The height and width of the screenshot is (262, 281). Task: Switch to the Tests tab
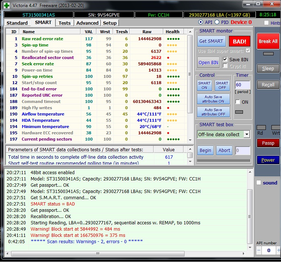pos(65,23)
